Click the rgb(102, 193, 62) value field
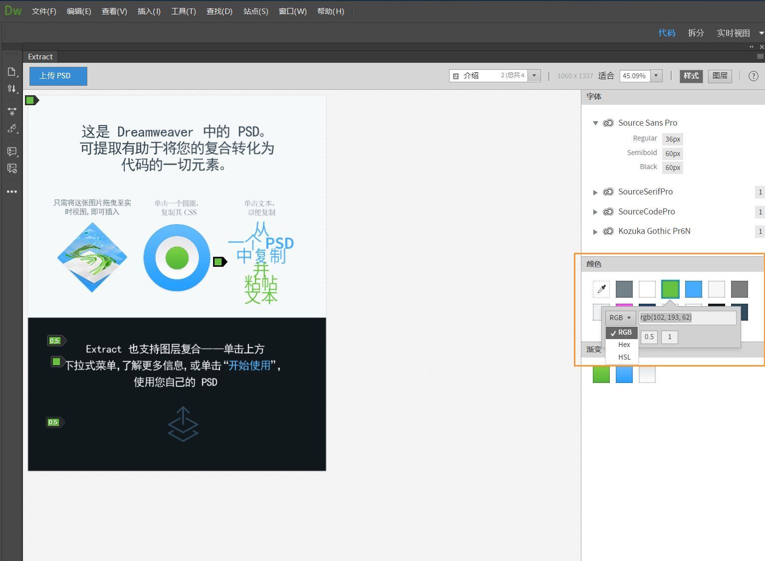765x561 pixels. (687, 318)
